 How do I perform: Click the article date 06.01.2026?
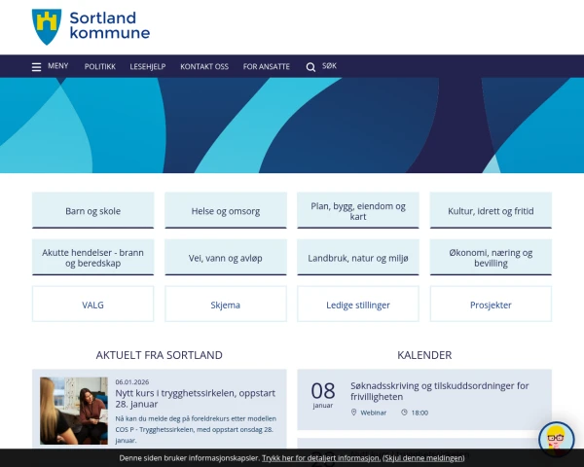coord(131,381)
